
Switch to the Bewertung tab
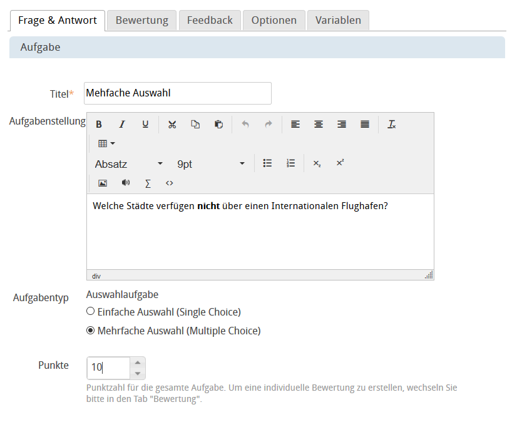142,20
